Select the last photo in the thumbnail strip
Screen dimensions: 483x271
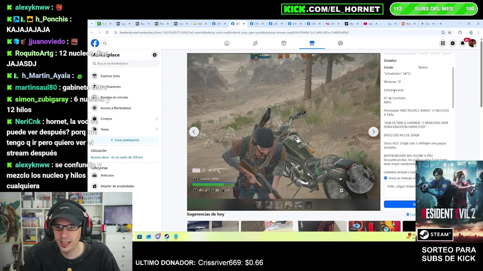308,205
